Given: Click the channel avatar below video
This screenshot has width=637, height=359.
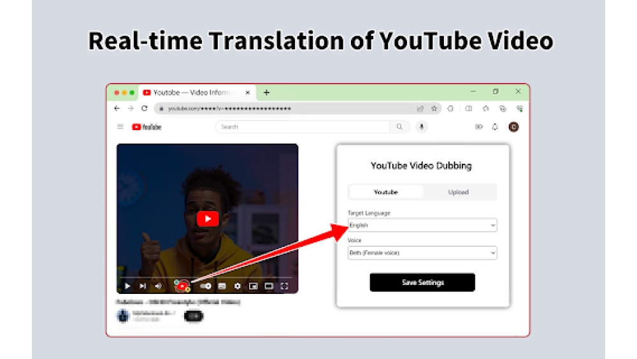Looking at the screenshot, I should coord(123,316).
